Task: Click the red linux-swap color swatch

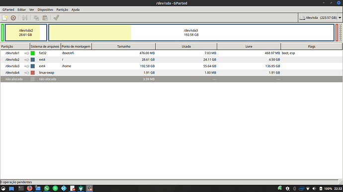Action: tap(33, 73)
